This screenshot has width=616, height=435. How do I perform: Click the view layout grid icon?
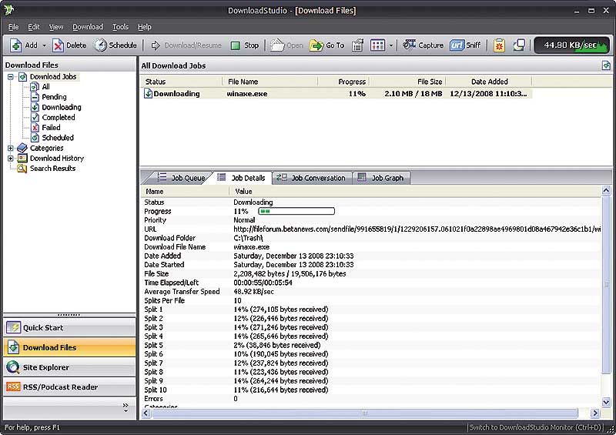(377, 45)
